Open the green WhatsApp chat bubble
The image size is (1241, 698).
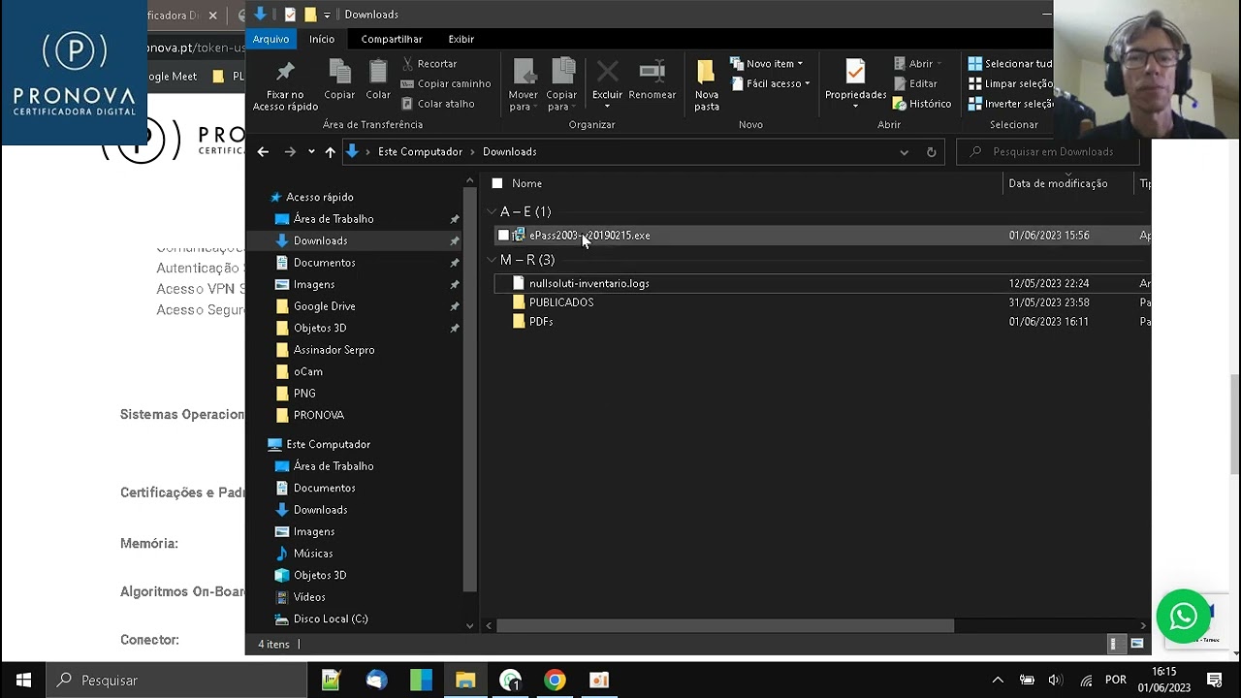coord(1183,617)
